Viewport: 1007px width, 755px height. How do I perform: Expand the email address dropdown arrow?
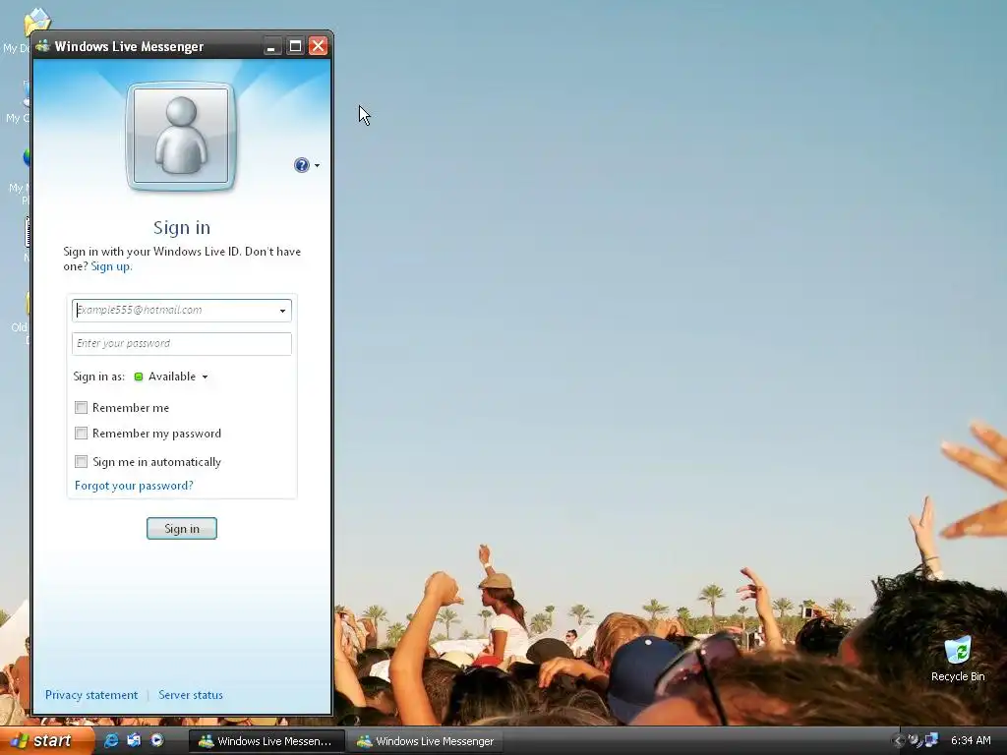tap(282, 311)
